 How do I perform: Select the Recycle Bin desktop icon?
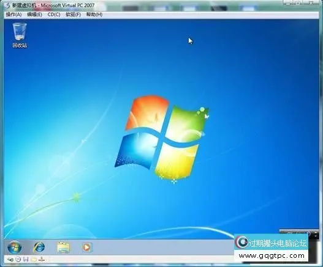[20, 35]
